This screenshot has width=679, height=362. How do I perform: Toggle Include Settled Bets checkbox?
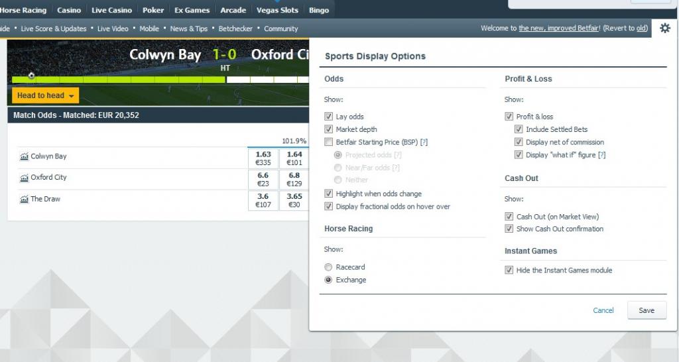coord(519,129)
